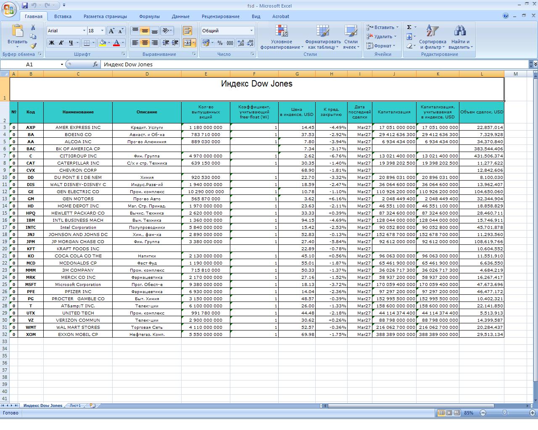
Task: Toggle center horizontal alignment
Action: coord(145,42)
